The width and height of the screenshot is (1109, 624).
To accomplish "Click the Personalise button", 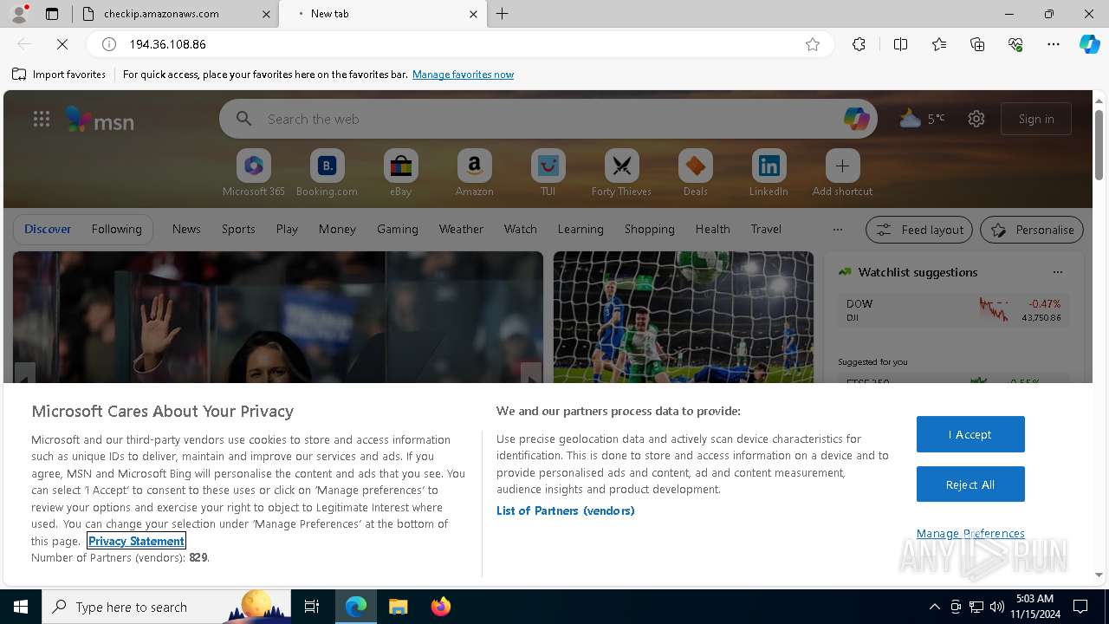I will coord(1031,230).
